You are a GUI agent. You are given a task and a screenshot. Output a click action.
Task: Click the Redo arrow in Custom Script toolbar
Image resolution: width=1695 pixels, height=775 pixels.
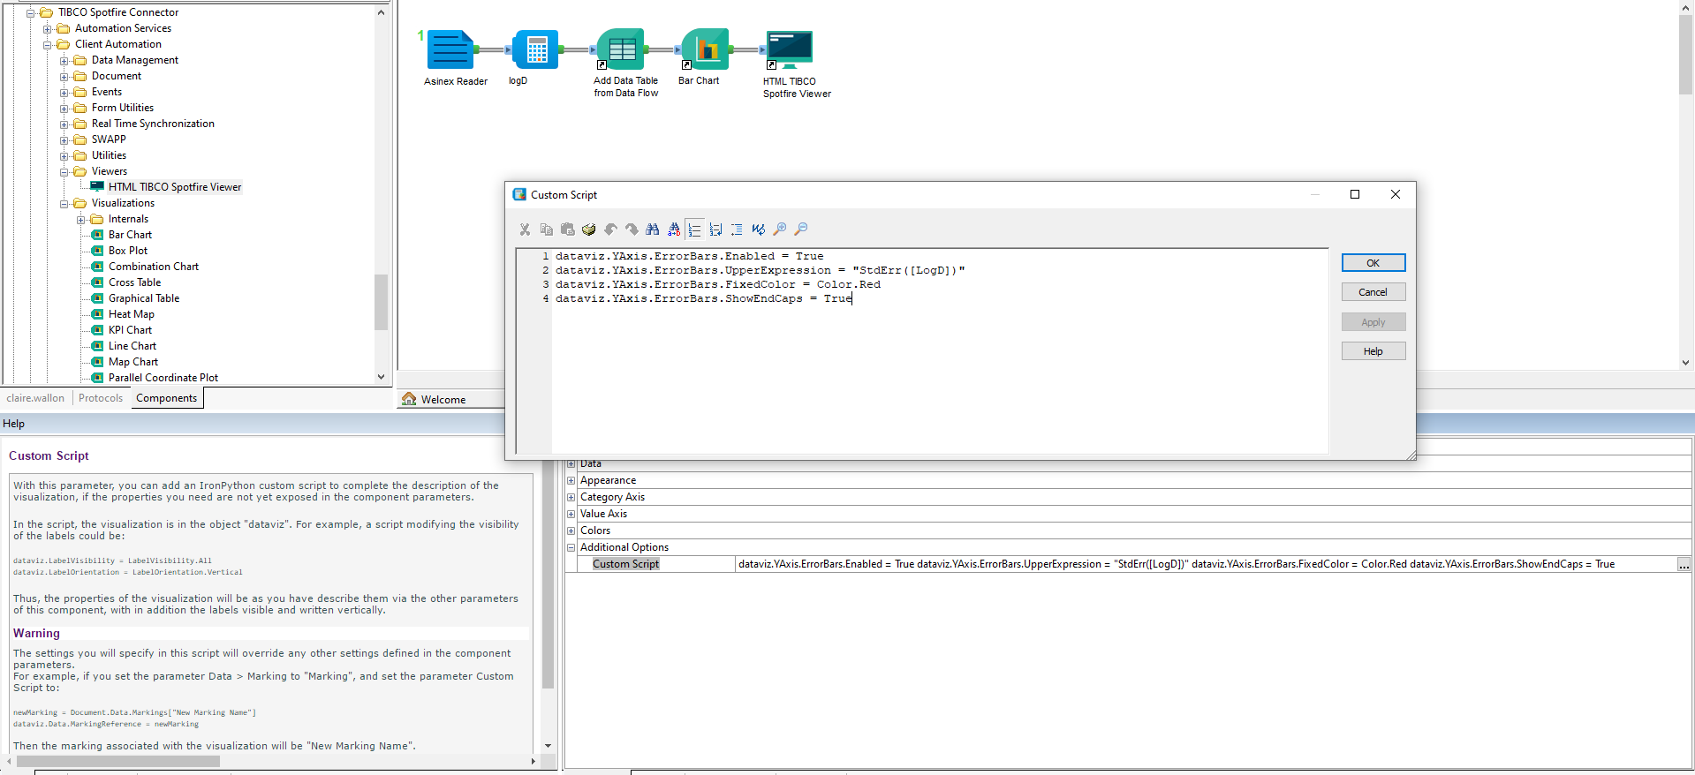[632, 229]
